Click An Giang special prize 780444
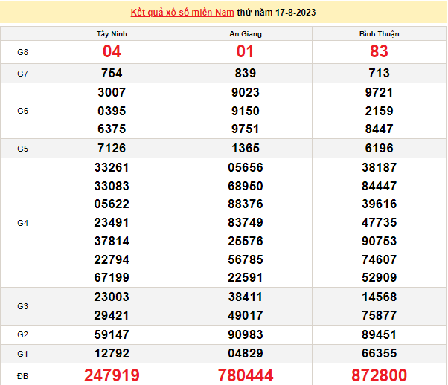This screenshot has height=385, width=448. pos(245,375)
